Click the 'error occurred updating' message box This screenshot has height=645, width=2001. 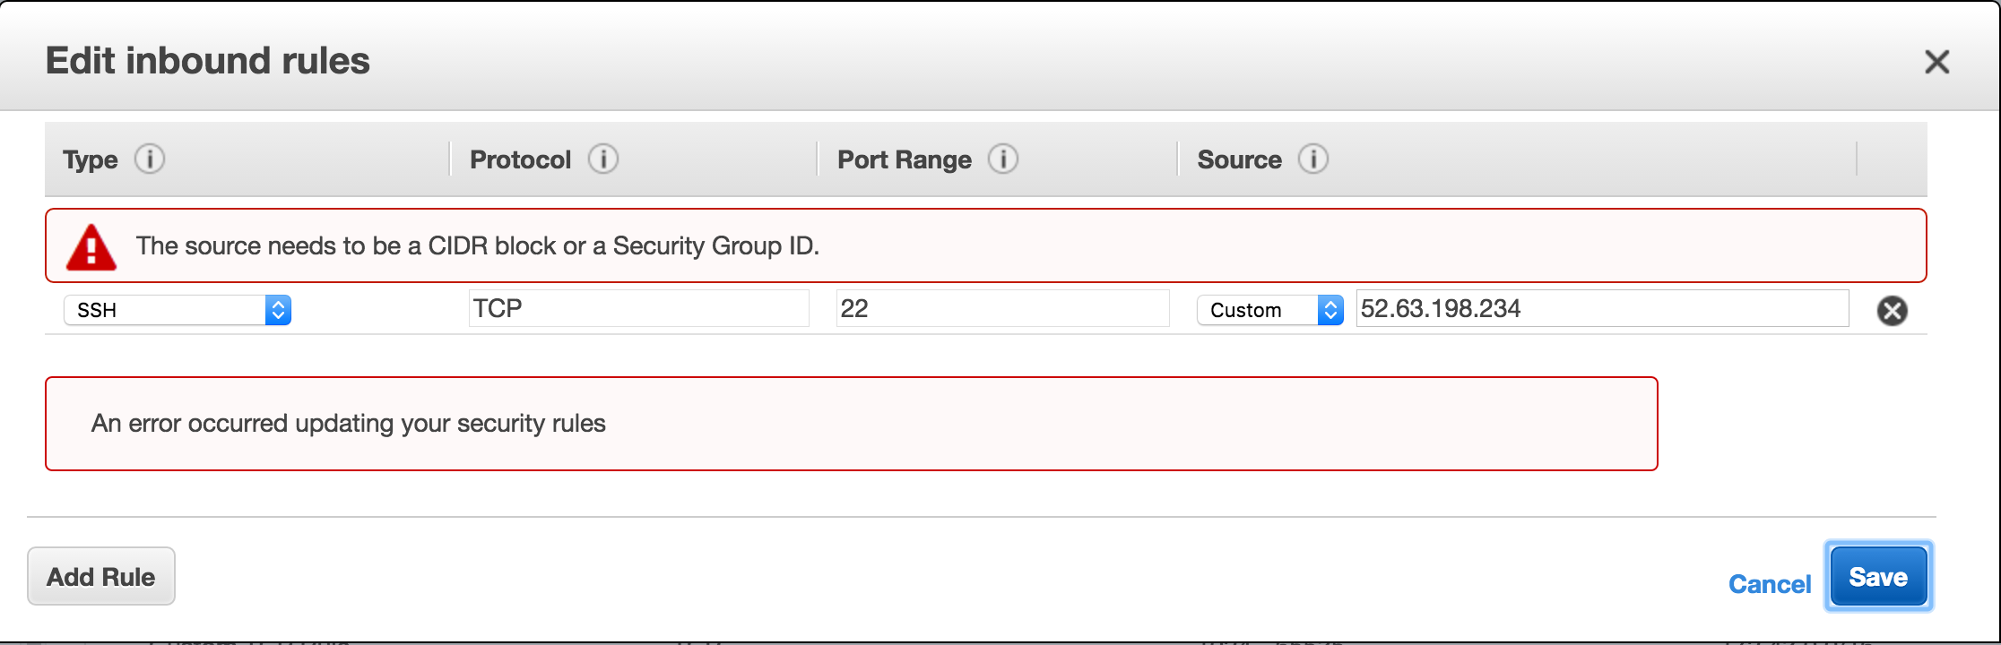(x=850, y=424)
